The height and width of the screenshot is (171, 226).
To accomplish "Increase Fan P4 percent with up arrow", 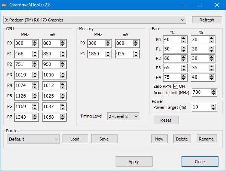I will (211, 76).
